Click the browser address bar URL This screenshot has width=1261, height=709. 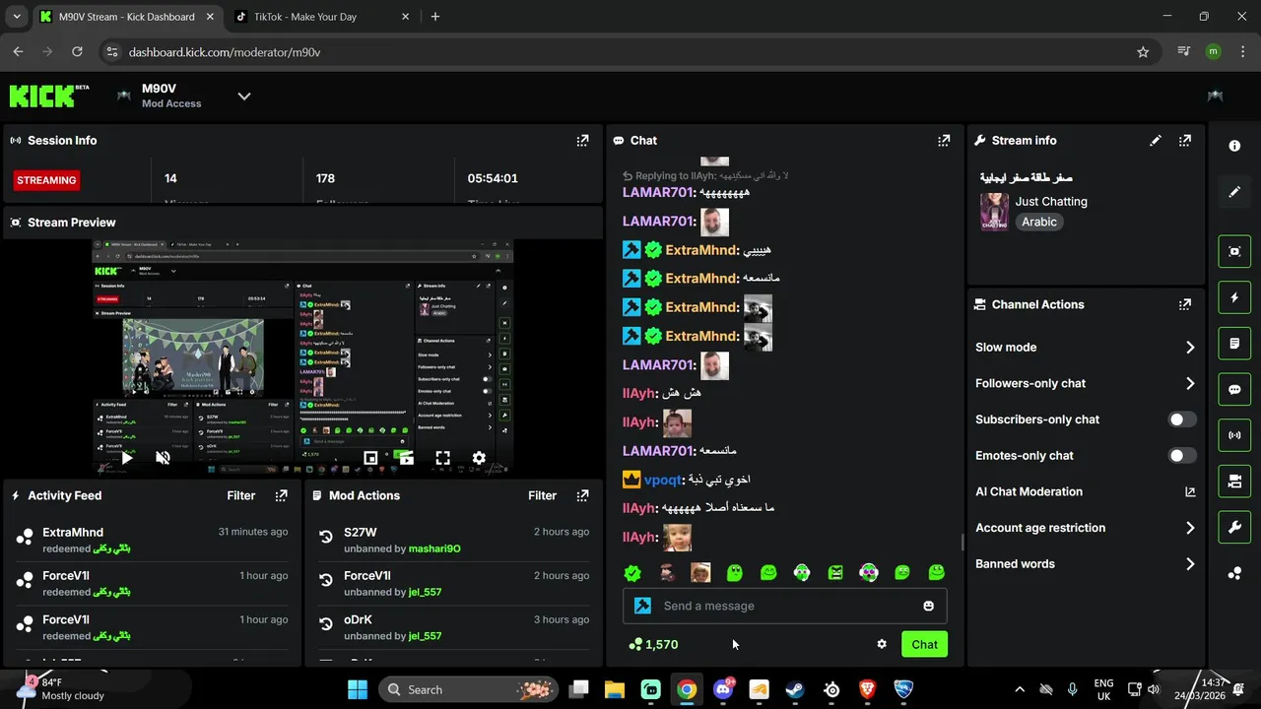pyautogui.click(x=225, y=52)
